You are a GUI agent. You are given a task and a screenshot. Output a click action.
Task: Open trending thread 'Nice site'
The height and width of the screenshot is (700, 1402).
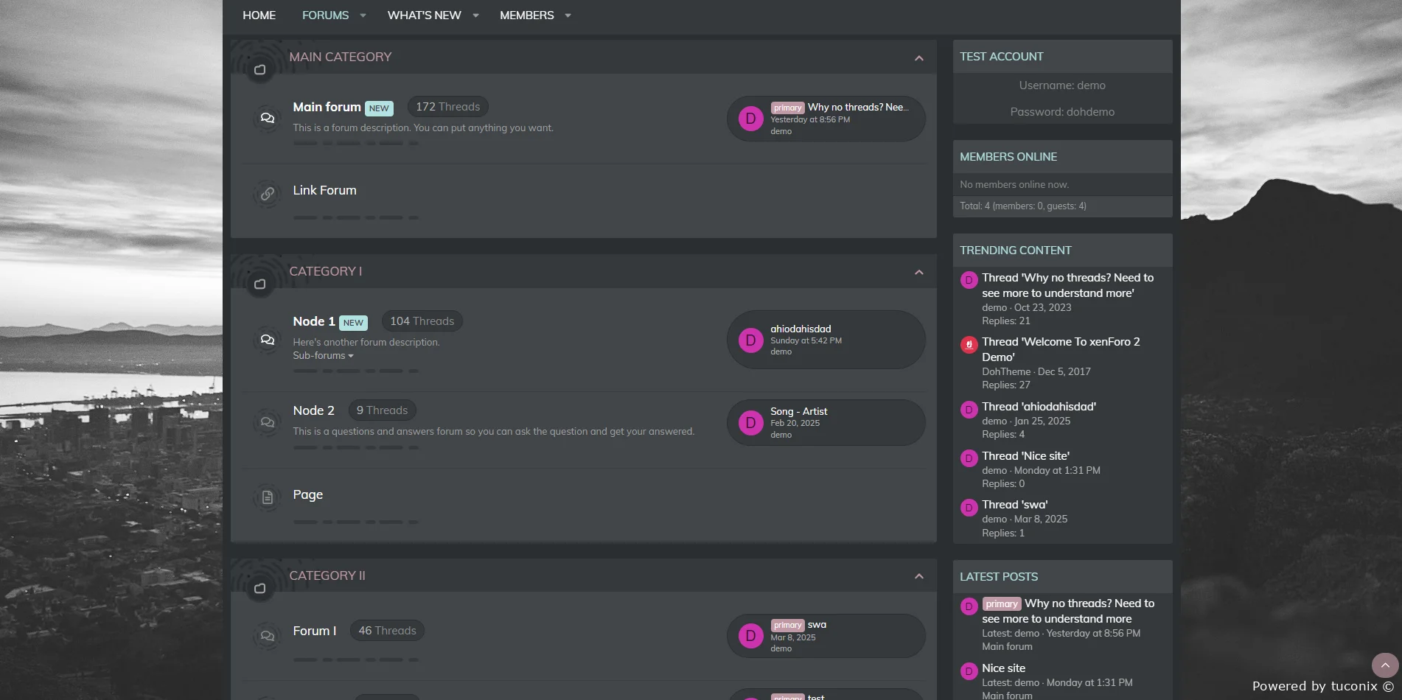coord(1025,456)
